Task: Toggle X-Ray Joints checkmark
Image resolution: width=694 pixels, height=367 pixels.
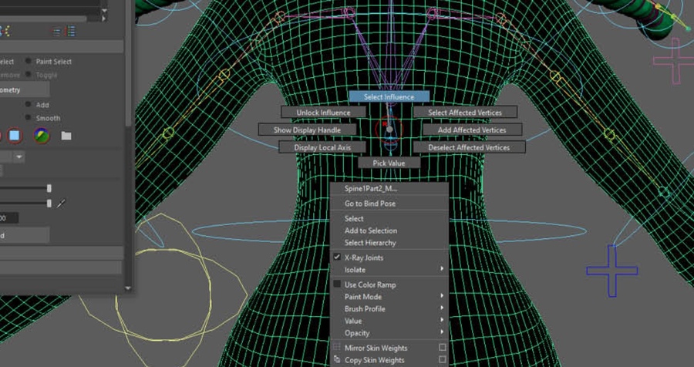Action: pos(336,258)
